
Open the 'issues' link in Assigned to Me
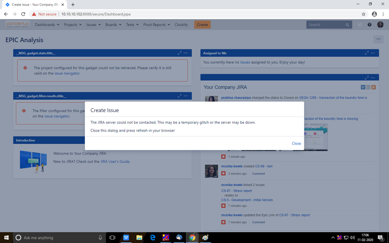[245, 62]
